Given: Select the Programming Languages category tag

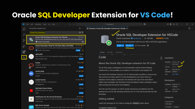Looking at the screenshot, I should click(x=173, y=103).
